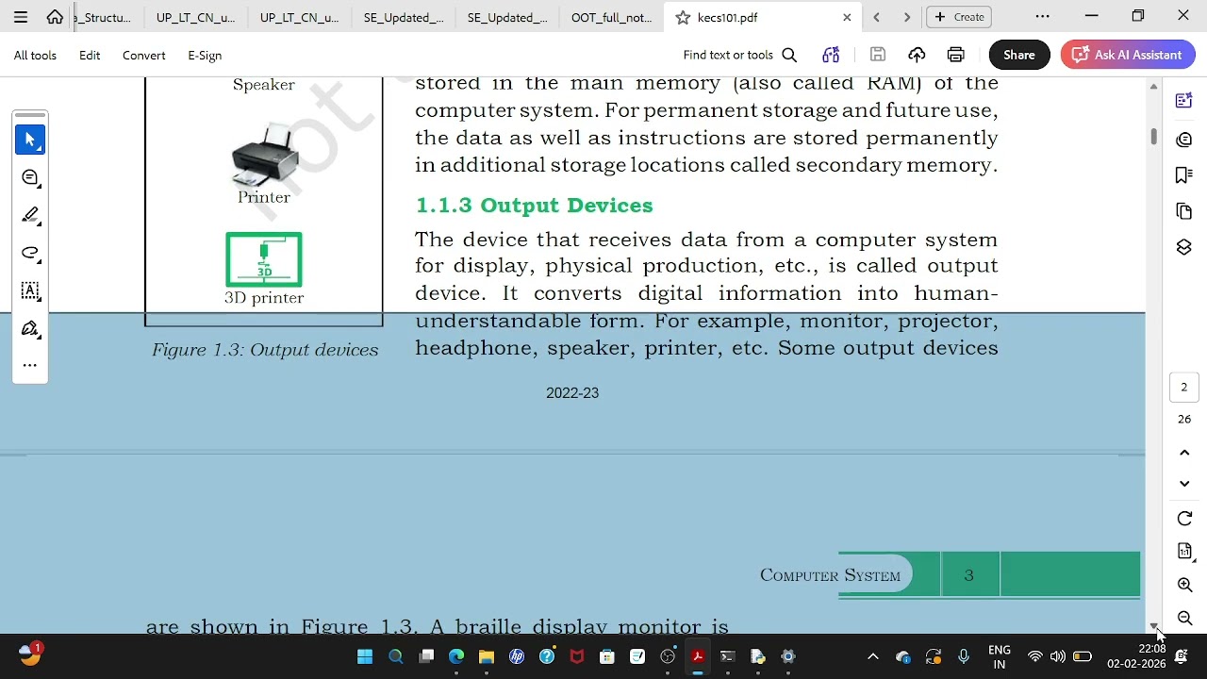Zoom out of the document
1207x679 pixels.
point(1185,619)
